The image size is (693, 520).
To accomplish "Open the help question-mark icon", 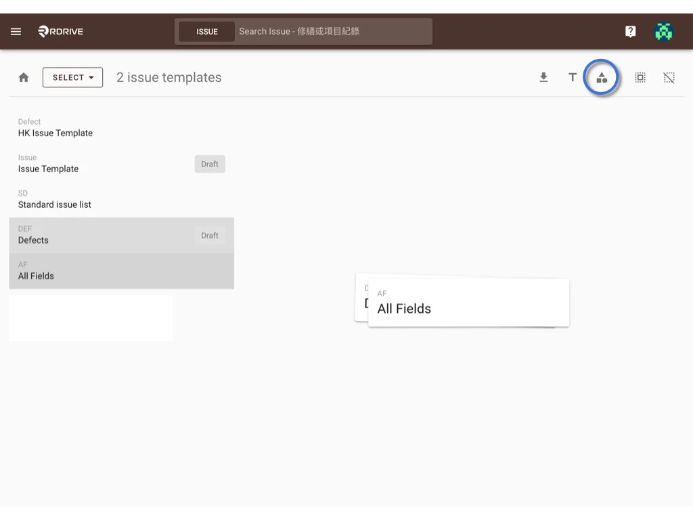I will coord(630,31).
